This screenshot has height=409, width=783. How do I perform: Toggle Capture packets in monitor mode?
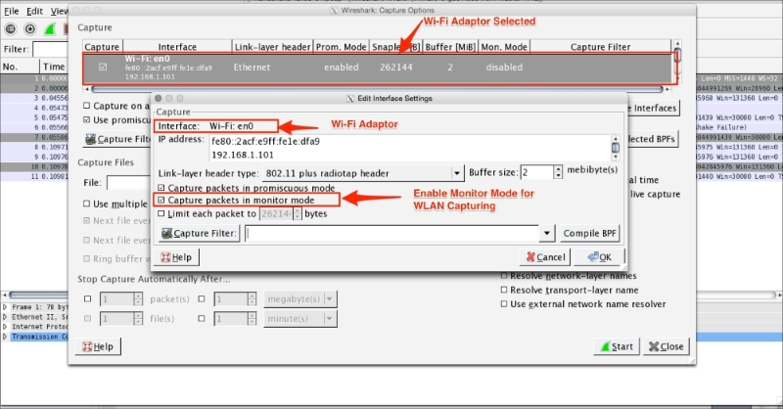pyautogui.click(x=161, y=201)
